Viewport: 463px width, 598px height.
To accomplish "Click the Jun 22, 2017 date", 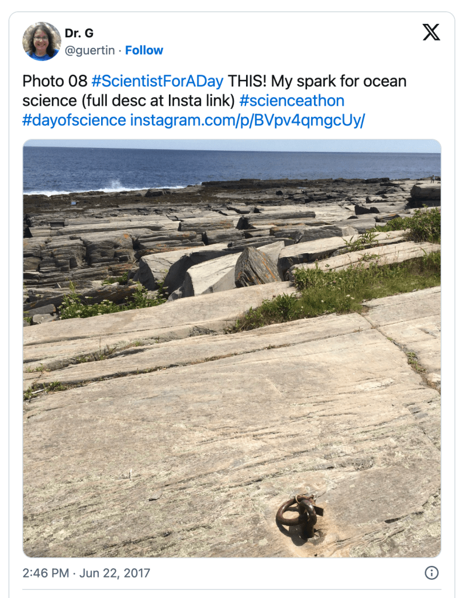I will pyautogui.click(x=113, y=573).
